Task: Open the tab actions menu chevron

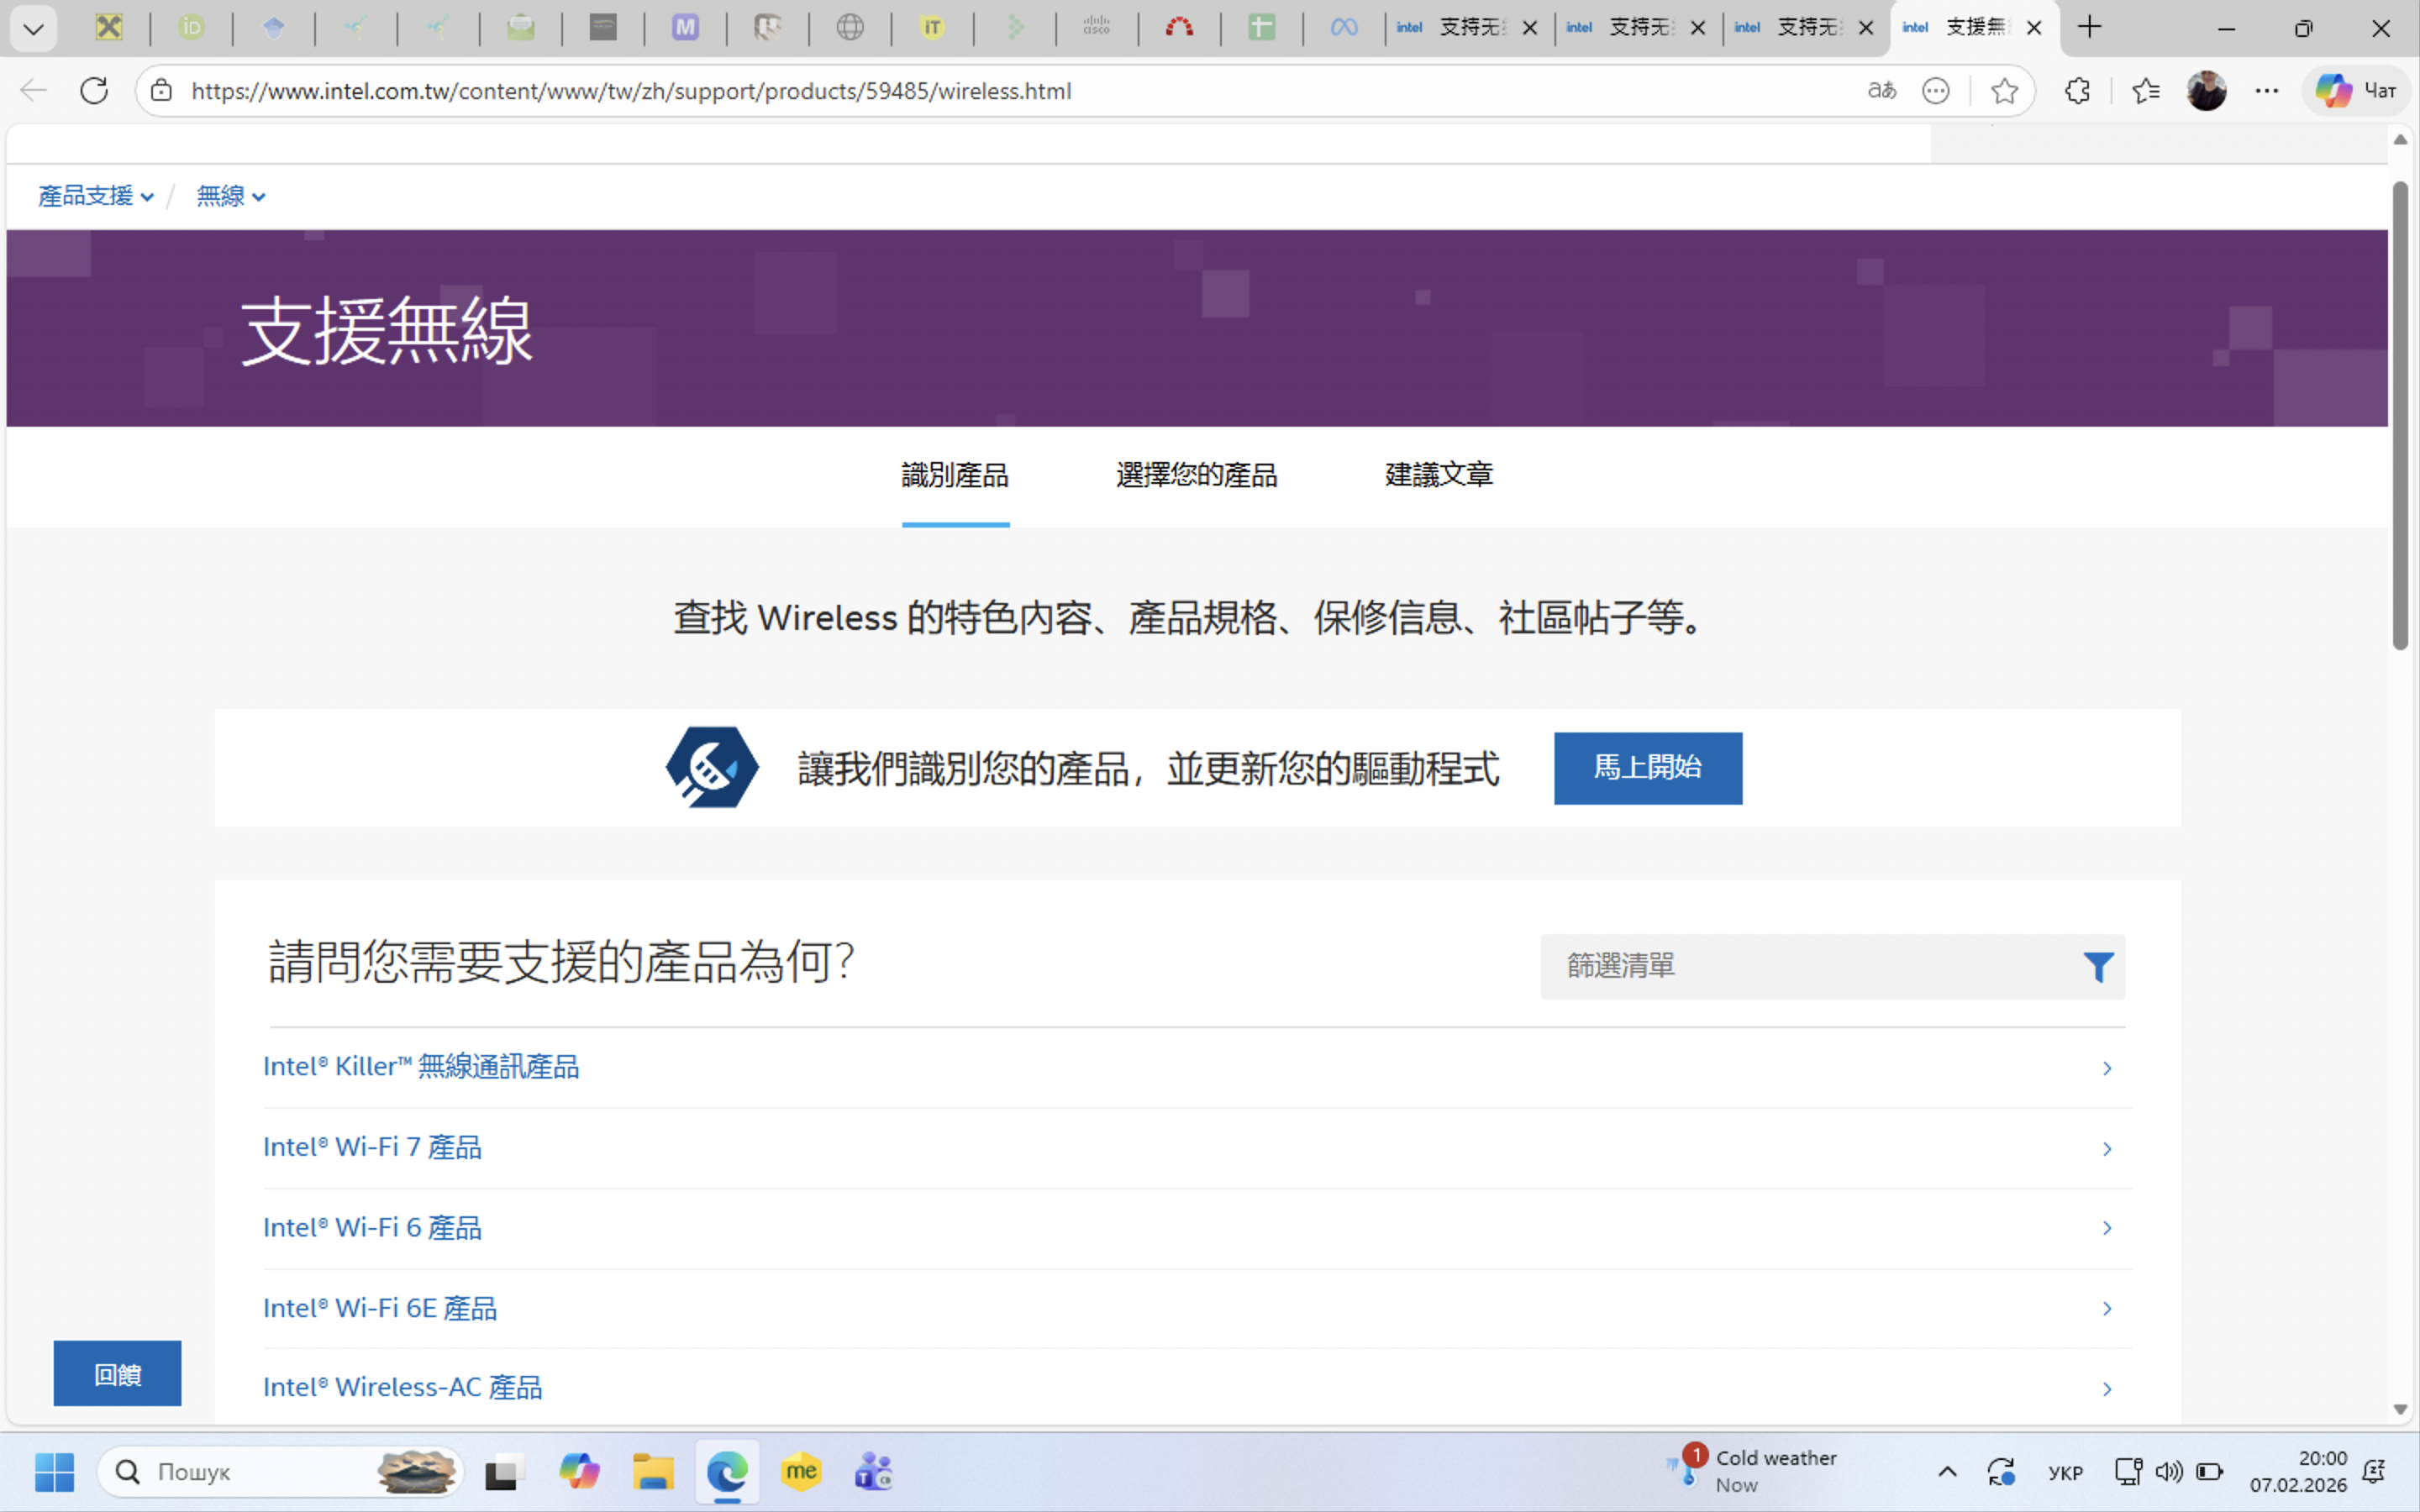Action: pyautogui.click(x=33, y=28)
